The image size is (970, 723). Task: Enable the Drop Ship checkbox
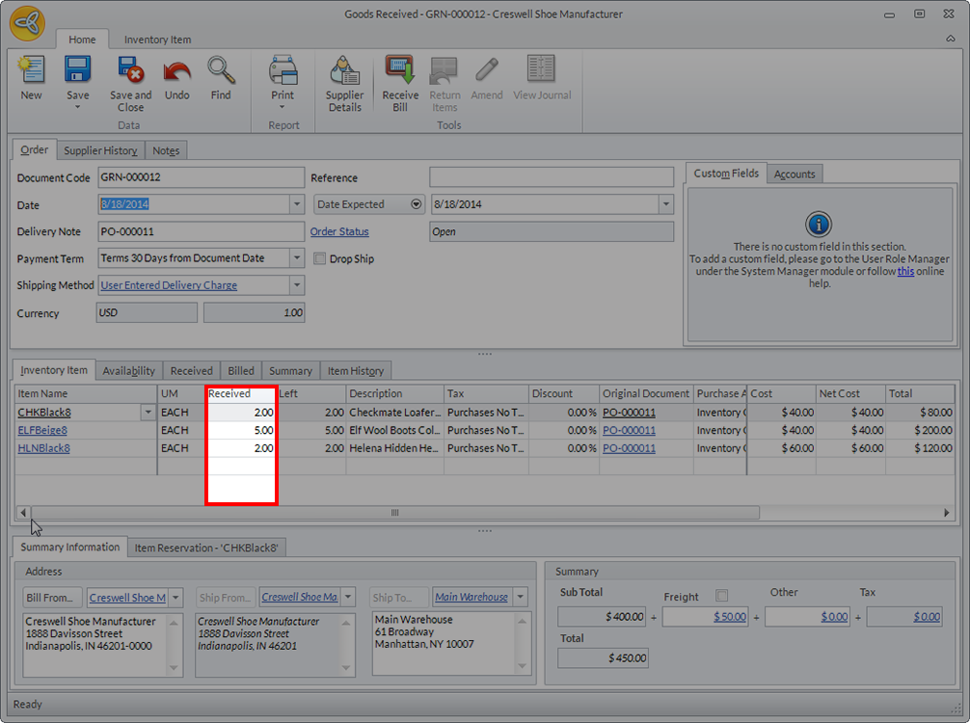pos(321,259)
